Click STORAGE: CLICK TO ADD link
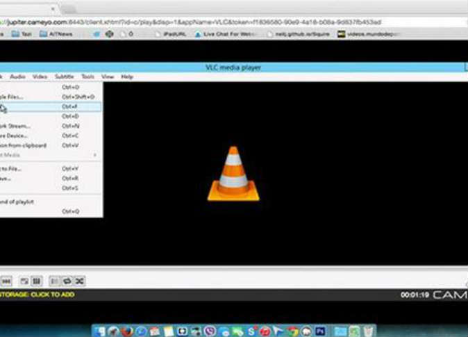Image resolution: width=468 pixels, height=337 pixels. pos(37,295)
